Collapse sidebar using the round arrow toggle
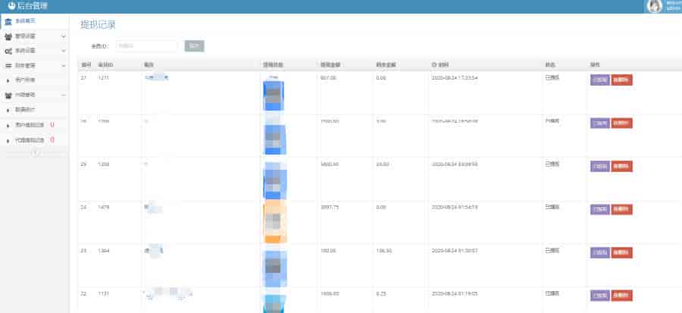Viewport: 682px width, 313px height. tap(35, 153)
